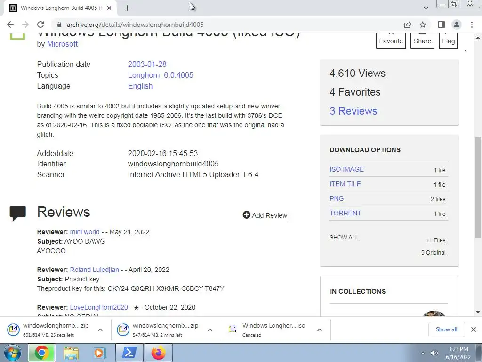Viewport: 482px width, 362px height.
Task: Download the ISO IMAGE option
Action: pyautogui.click(x=346, y=169)
